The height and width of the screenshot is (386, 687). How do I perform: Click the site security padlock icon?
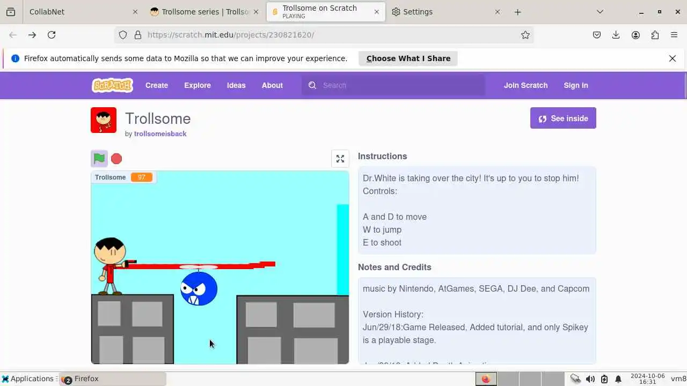click(138, 35)
